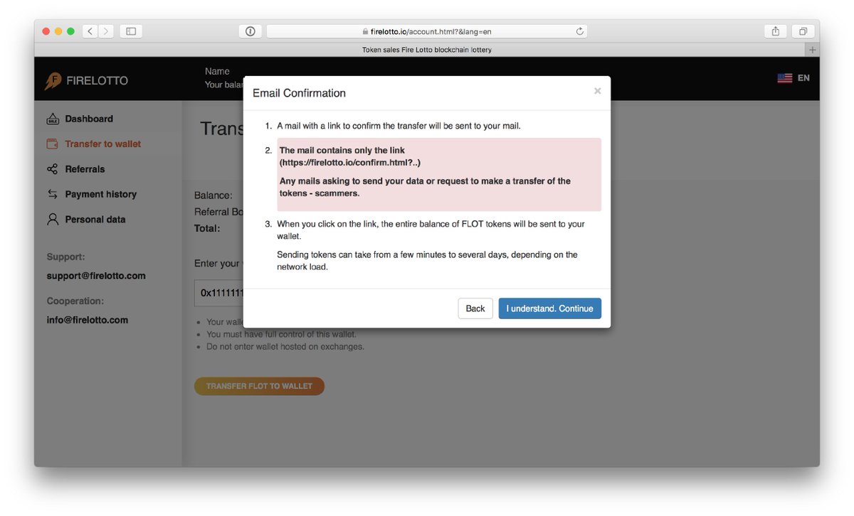Click the Safari forward navigation arrow
The width and height of the screenshot is (854, 516).
point(106,31)
